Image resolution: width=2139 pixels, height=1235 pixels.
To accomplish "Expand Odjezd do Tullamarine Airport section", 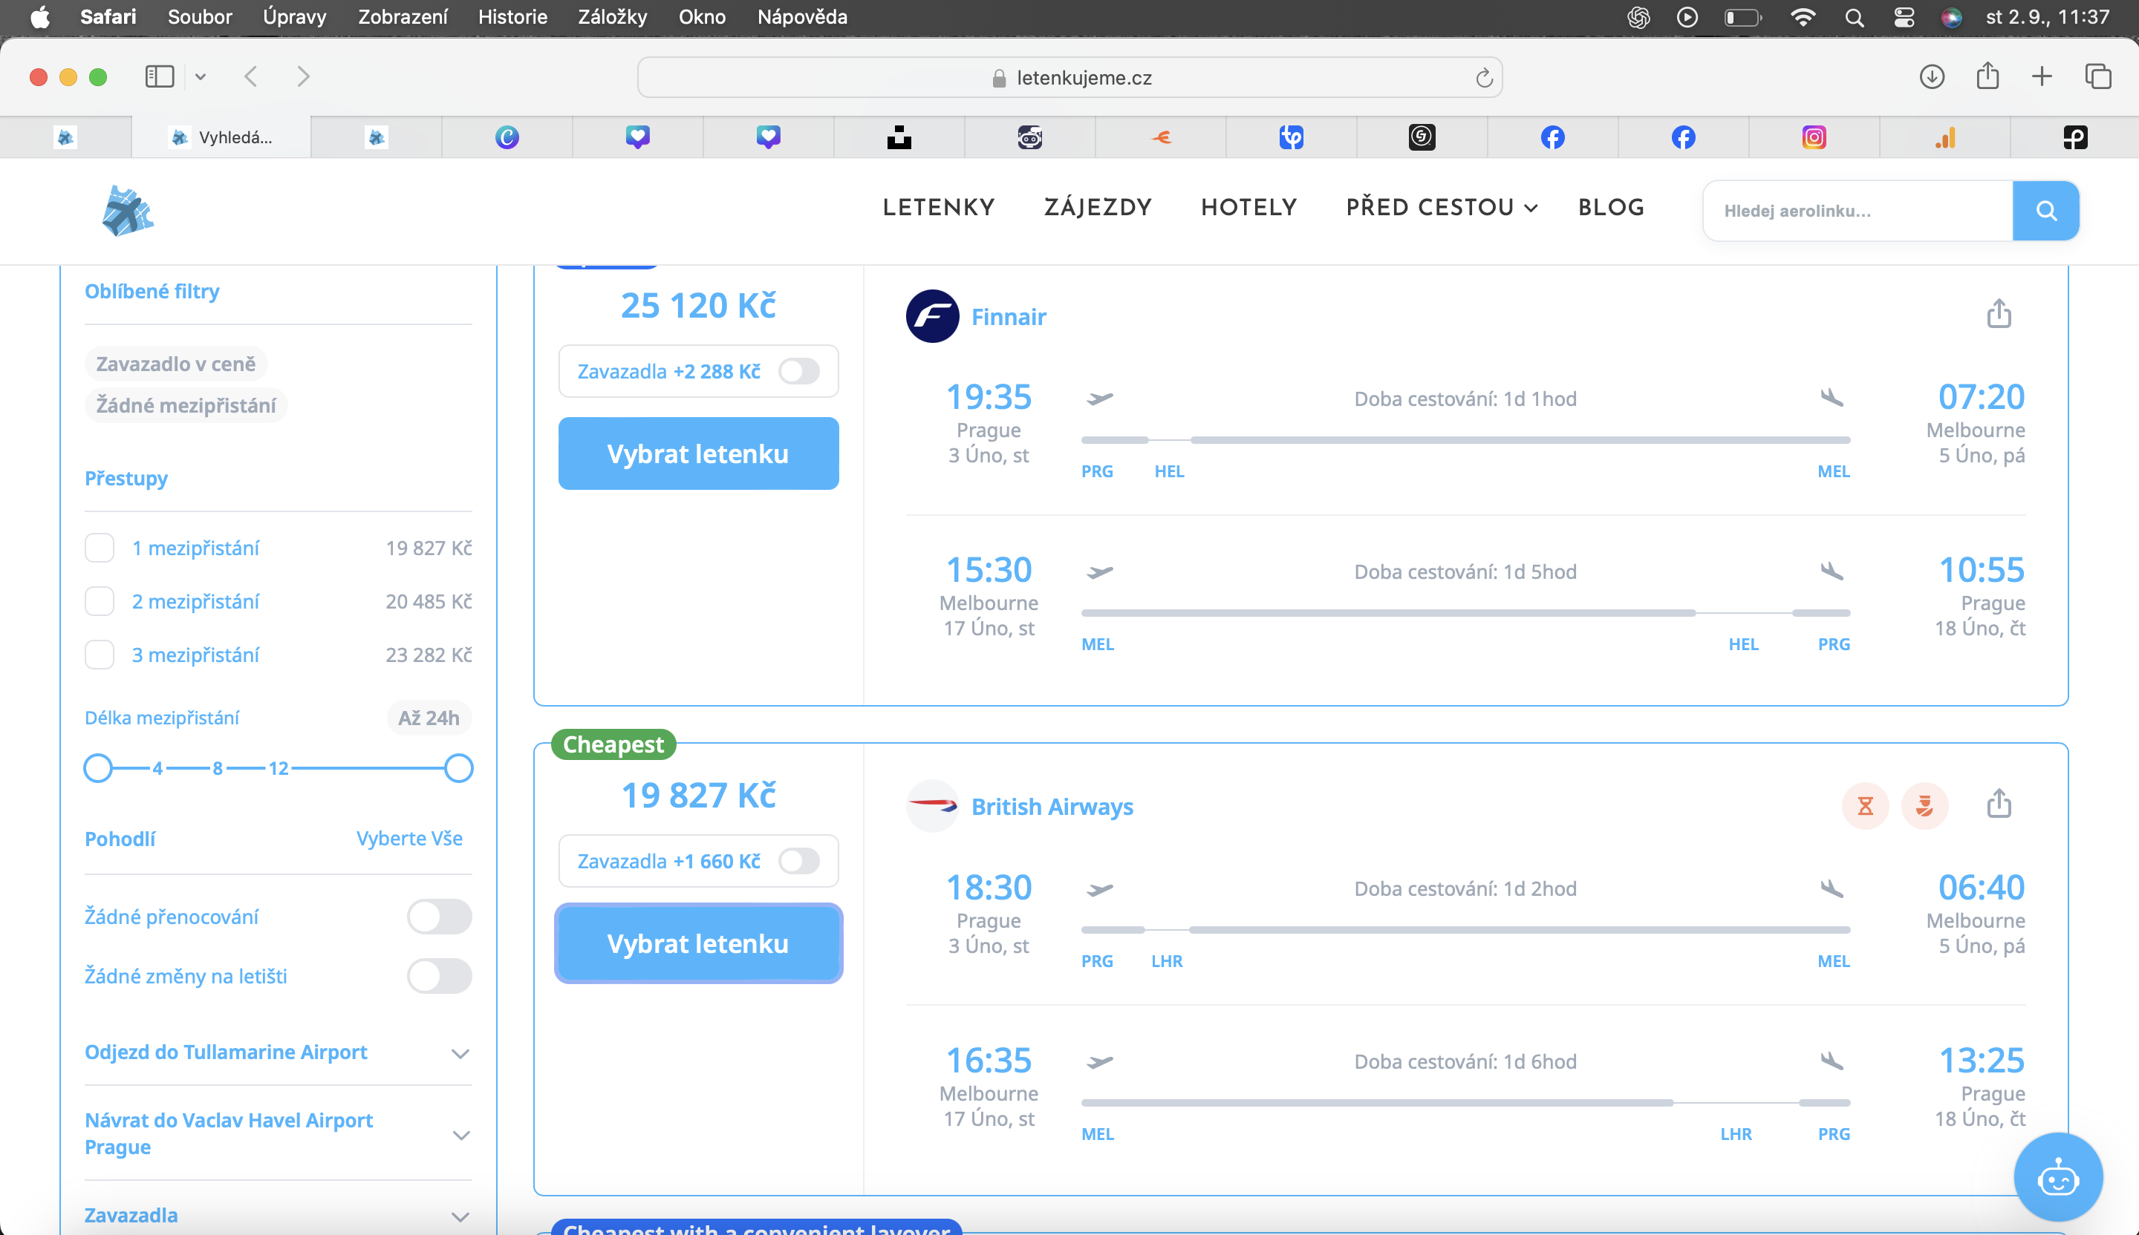I will (x=278, y=1052).
